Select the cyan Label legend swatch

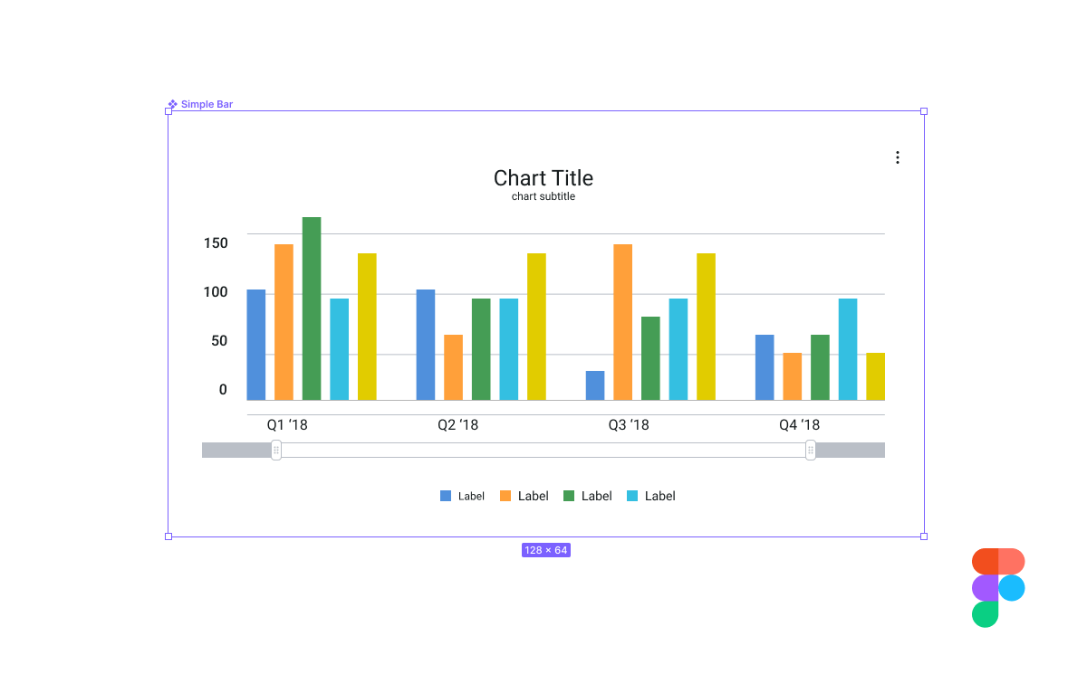tap(632, 495)
